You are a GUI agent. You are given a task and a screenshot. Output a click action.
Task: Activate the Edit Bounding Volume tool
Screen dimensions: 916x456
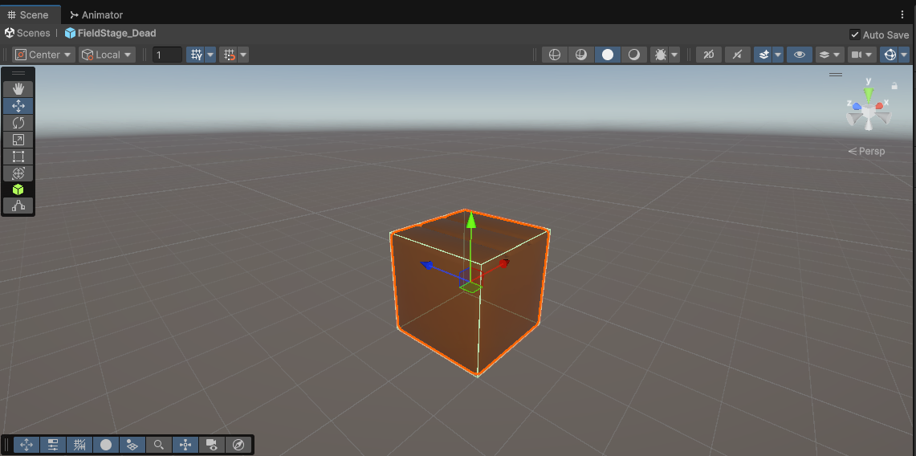click(18, 206)
